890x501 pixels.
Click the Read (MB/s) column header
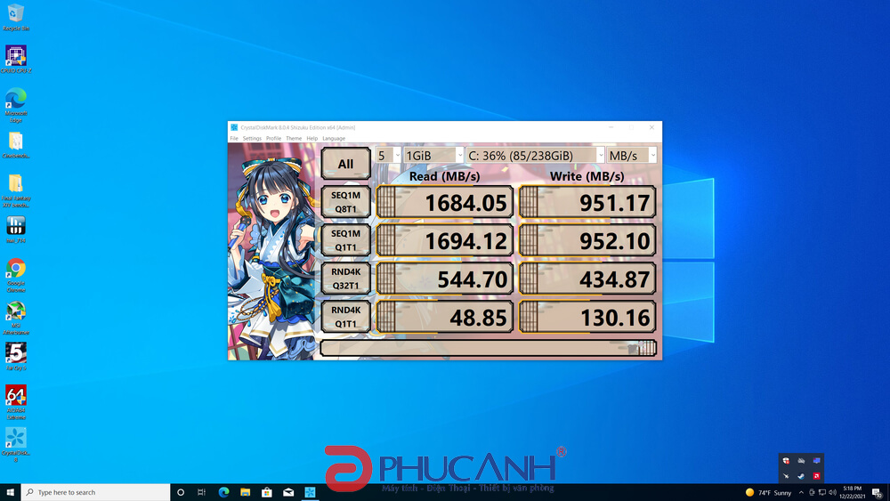tap(444, 176)
